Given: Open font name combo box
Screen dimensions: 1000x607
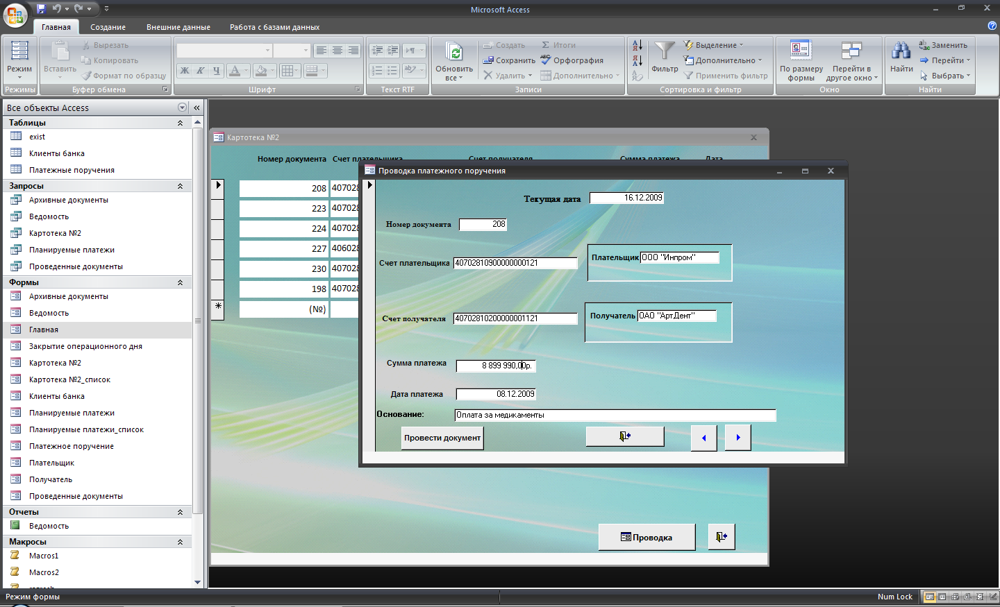Looking at the screenshot, I should [224, 51].
